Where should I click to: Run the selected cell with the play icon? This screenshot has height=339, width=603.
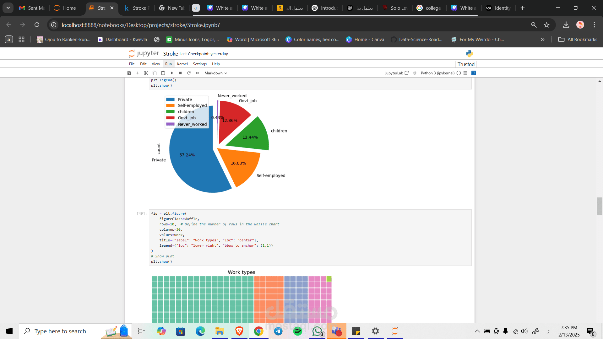(x=172, y=73)
